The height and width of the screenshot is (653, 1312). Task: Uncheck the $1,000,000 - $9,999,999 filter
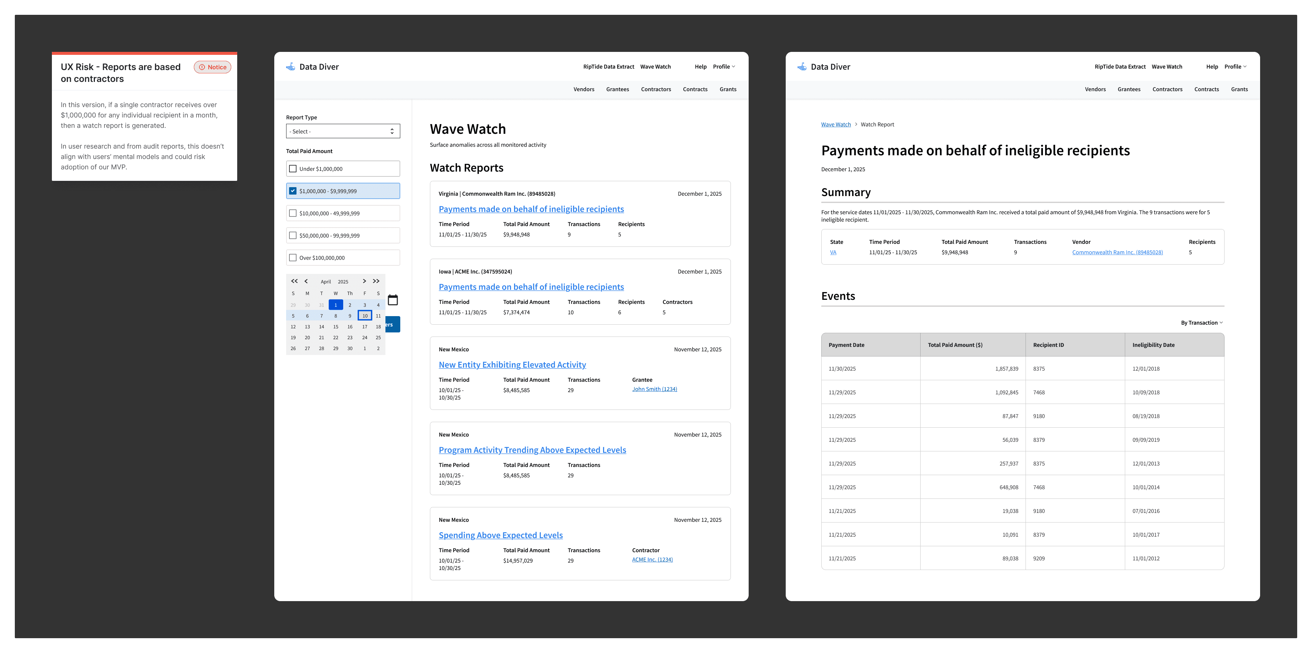click(x=293, y=191)
